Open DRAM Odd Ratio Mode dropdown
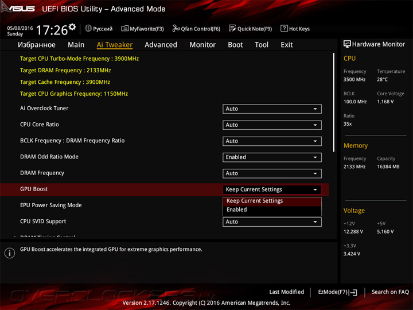 pos(272,157)
